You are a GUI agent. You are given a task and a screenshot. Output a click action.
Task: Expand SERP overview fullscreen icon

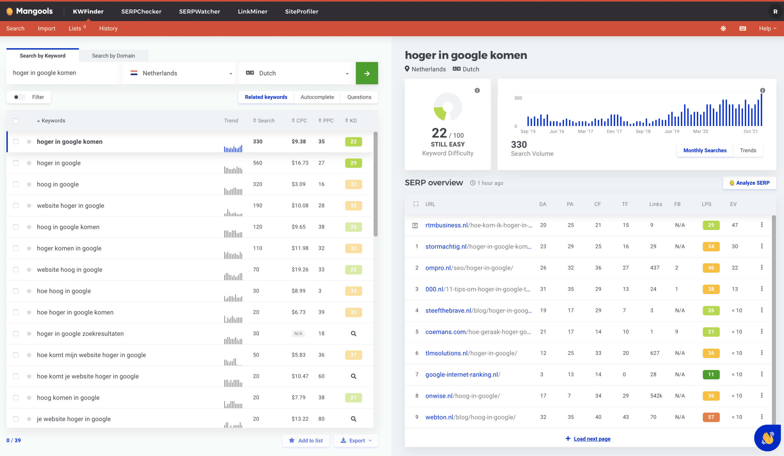416,204
